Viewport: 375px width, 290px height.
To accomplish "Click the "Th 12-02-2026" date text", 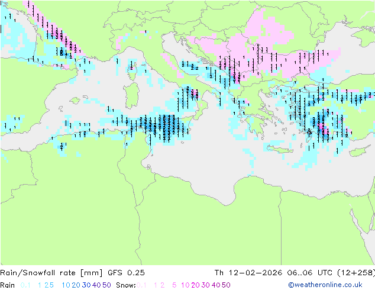I will click(x=248, y=273).
